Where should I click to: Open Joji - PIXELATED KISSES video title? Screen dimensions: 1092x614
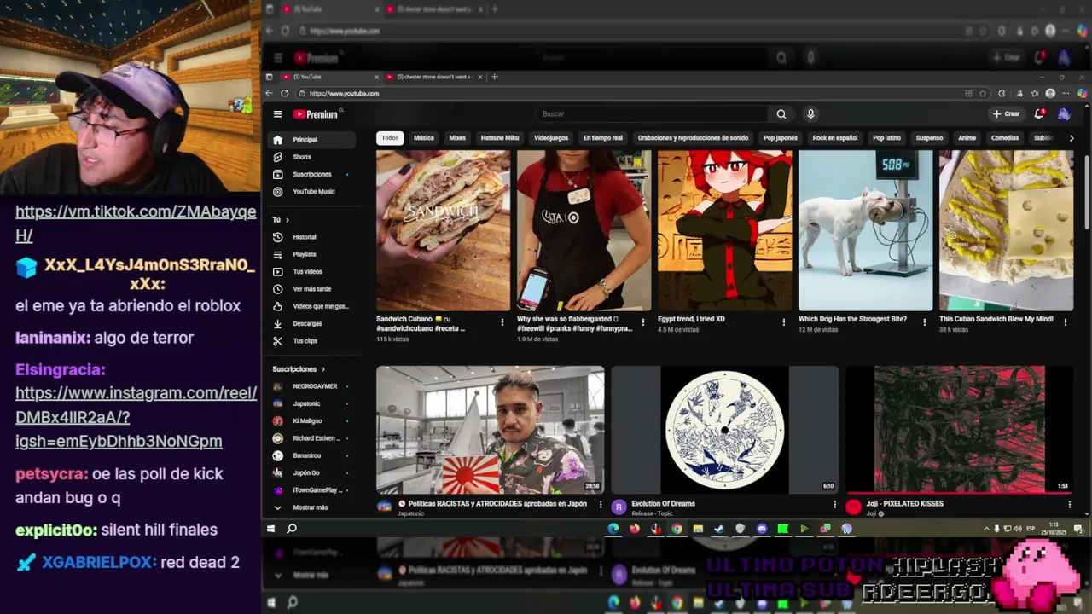click(905, 504)
